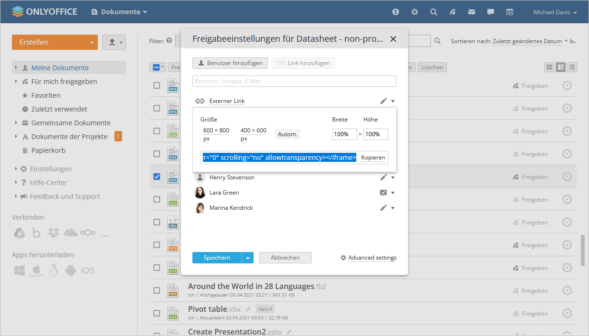The width and height of the screenshot is (589, 336).
Task: Click Benutzer hinzufügen button
Action: pyautogui.click(x=230, y=63)
